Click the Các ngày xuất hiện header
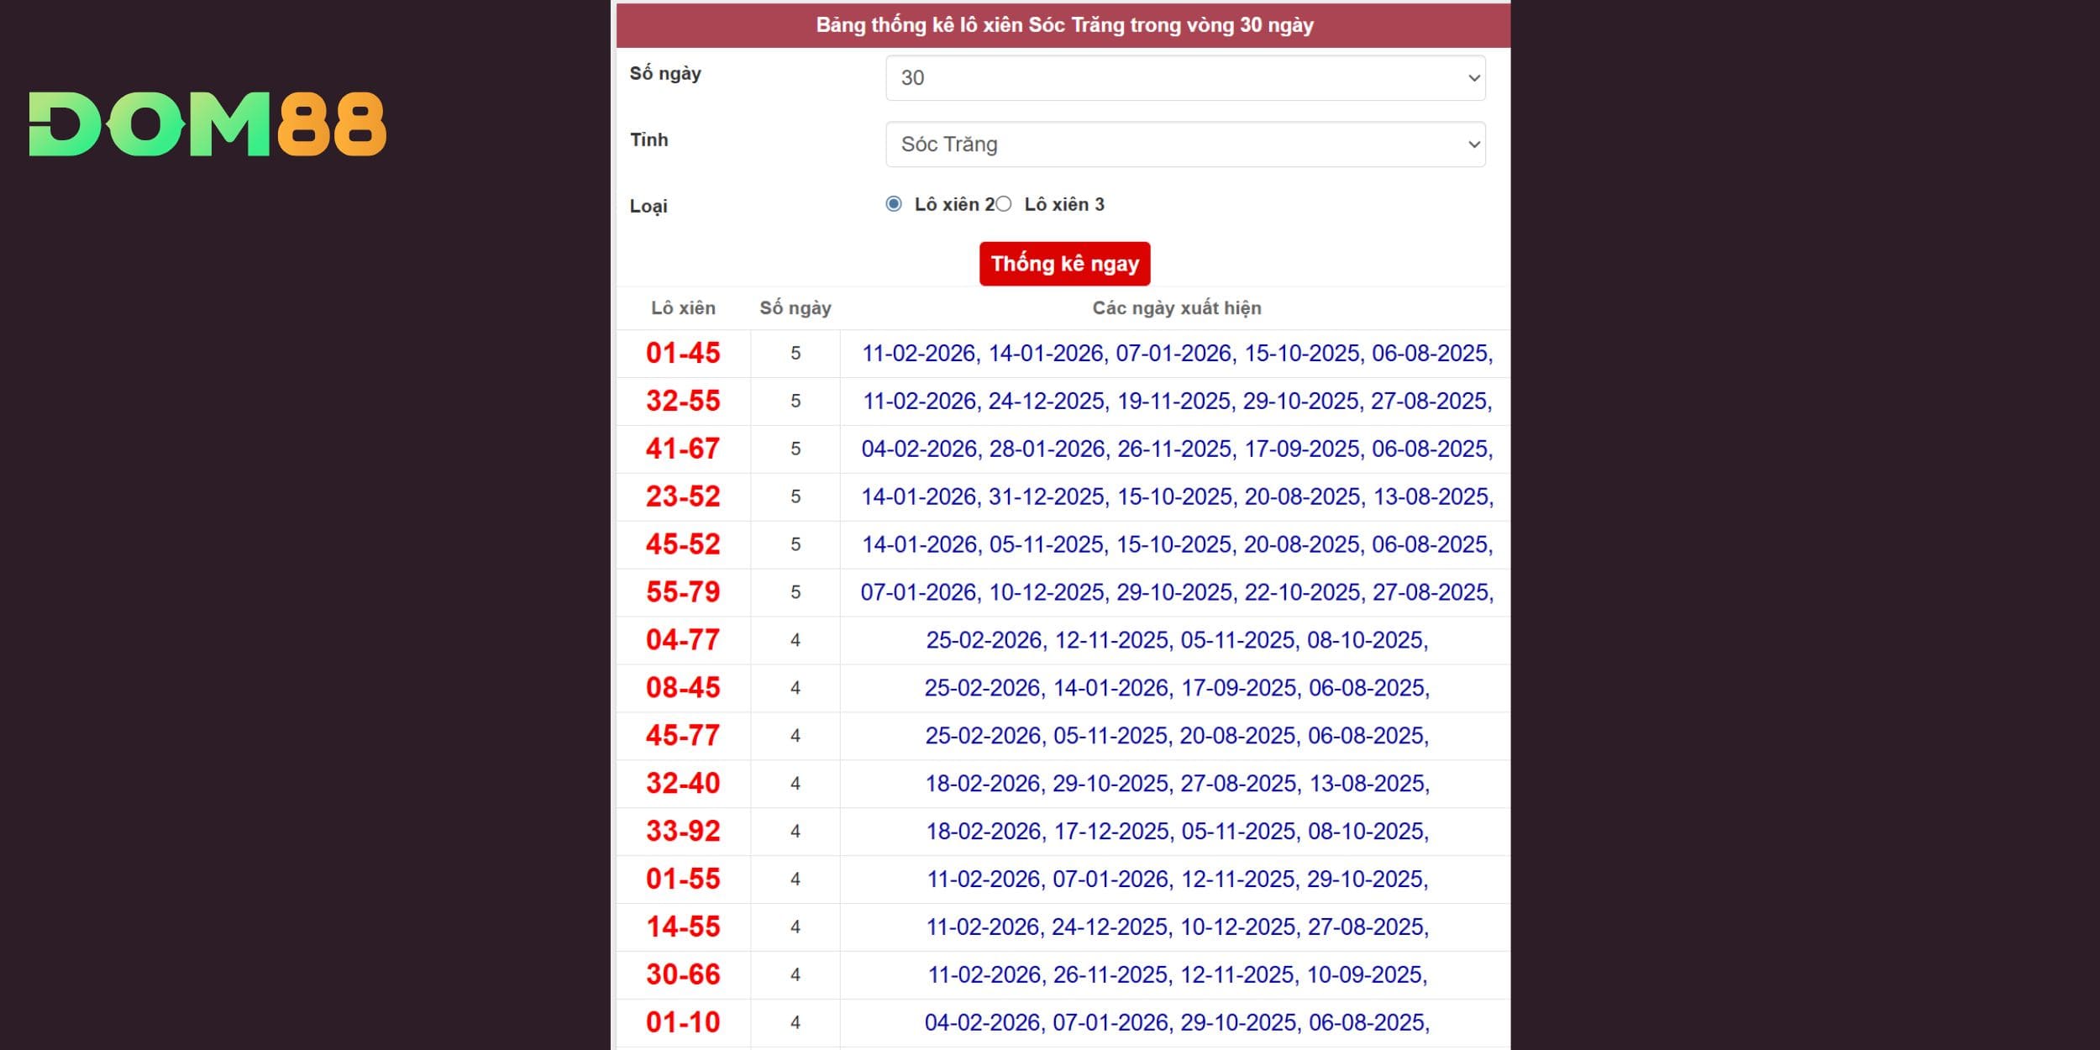Screen dimensions: 2100x1050 tap(1176, 308)
